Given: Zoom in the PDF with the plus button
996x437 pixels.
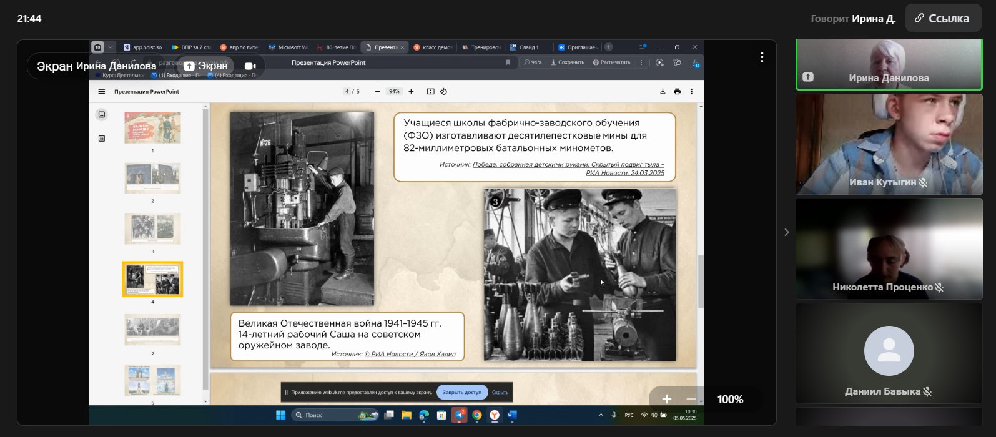Looking at the screenshot, I should (x=411, y=91).
